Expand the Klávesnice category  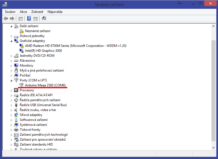[x=11, y=61]
